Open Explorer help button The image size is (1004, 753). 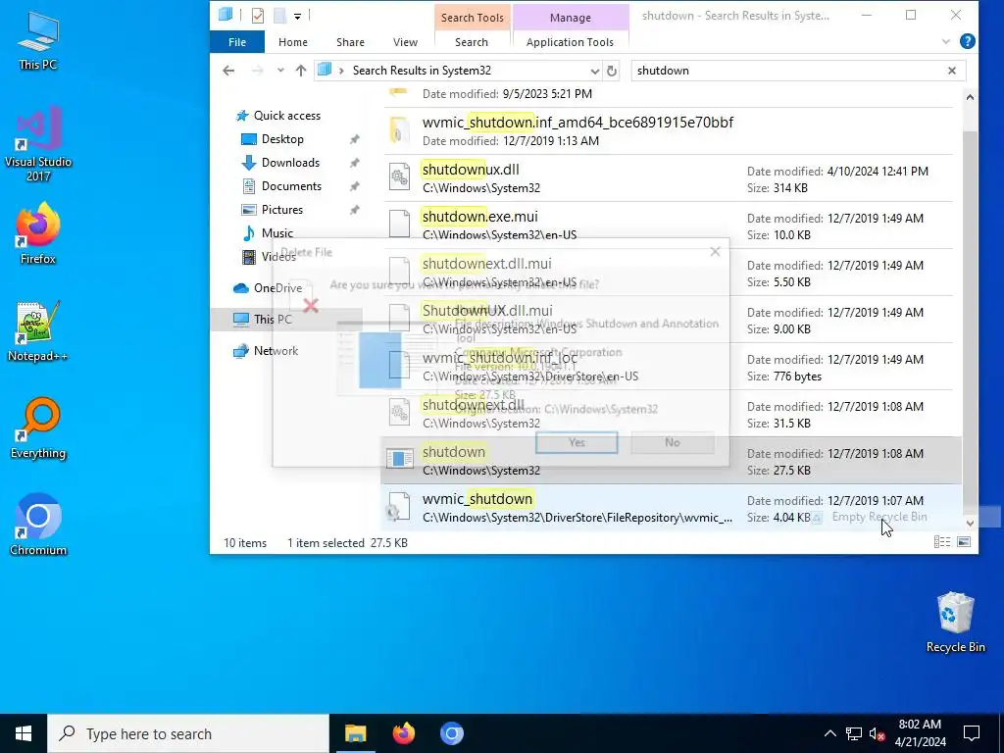(968, 41)
